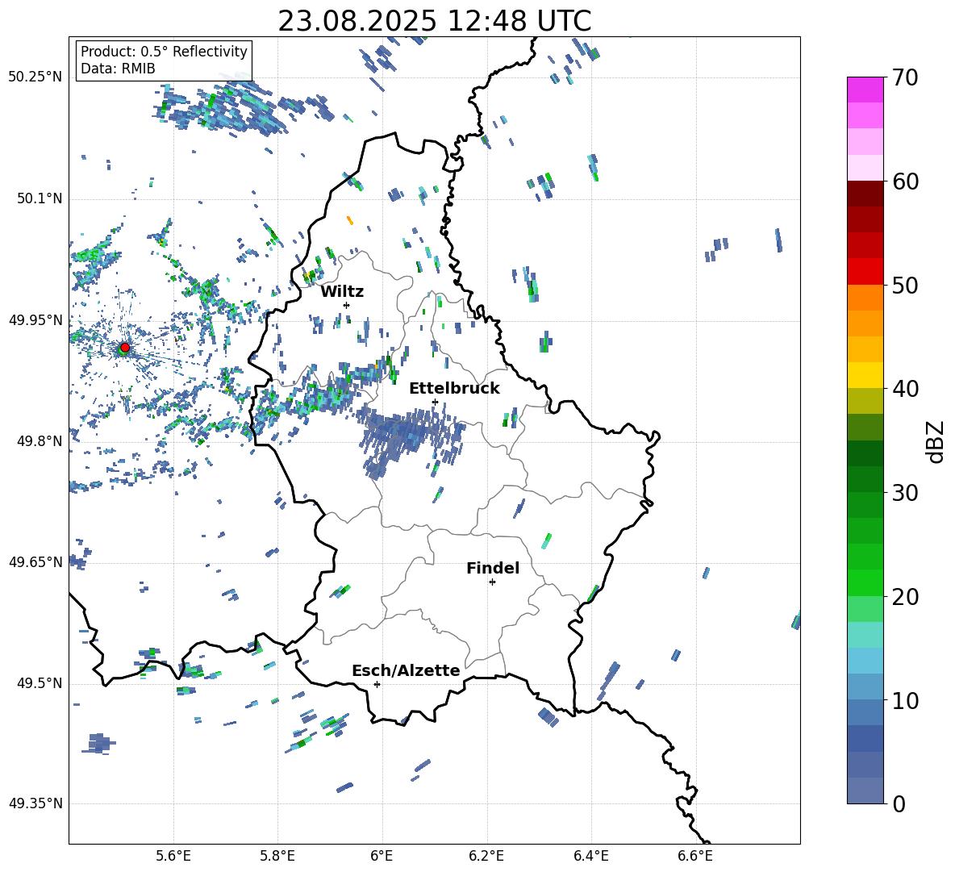Click the latitude label 49.35°N

[x=35, y=803]
